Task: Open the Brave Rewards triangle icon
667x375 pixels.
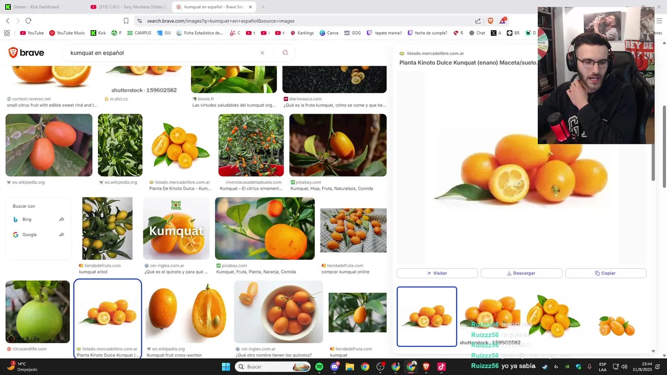Action: point(503,21)
